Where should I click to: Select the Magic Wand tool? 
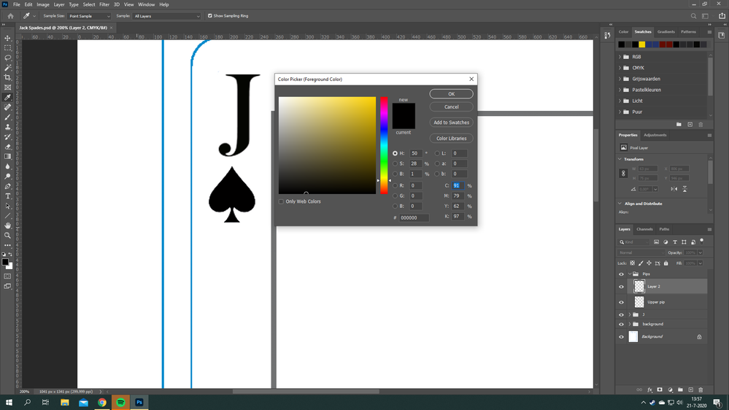(x=7, y=68)
